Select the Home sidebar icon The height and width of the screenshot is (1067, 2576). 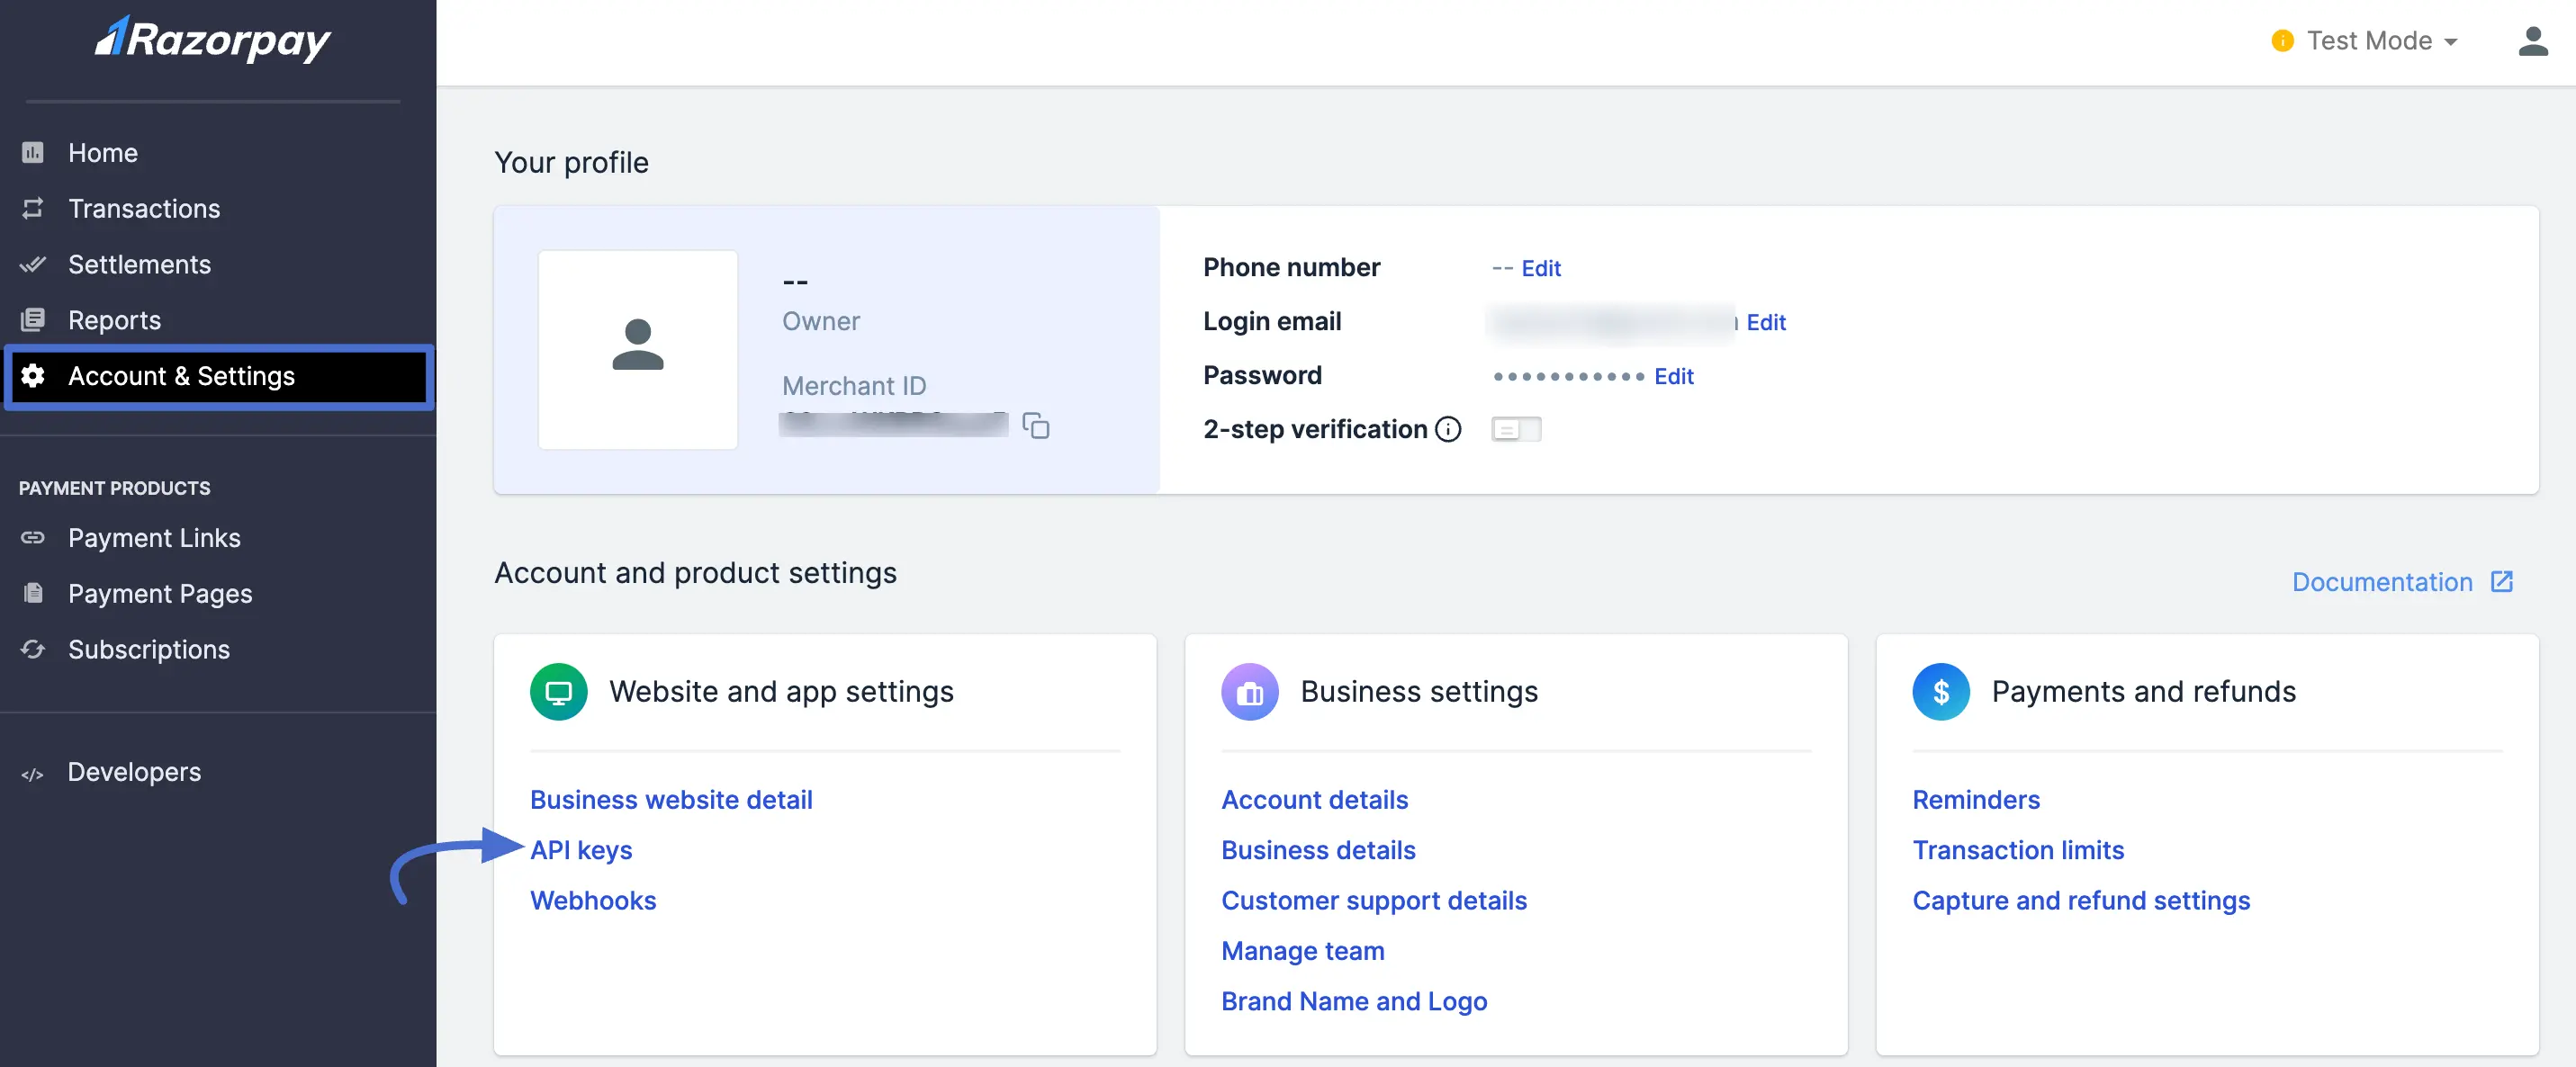pyautogui.click(x=33, y=152)
